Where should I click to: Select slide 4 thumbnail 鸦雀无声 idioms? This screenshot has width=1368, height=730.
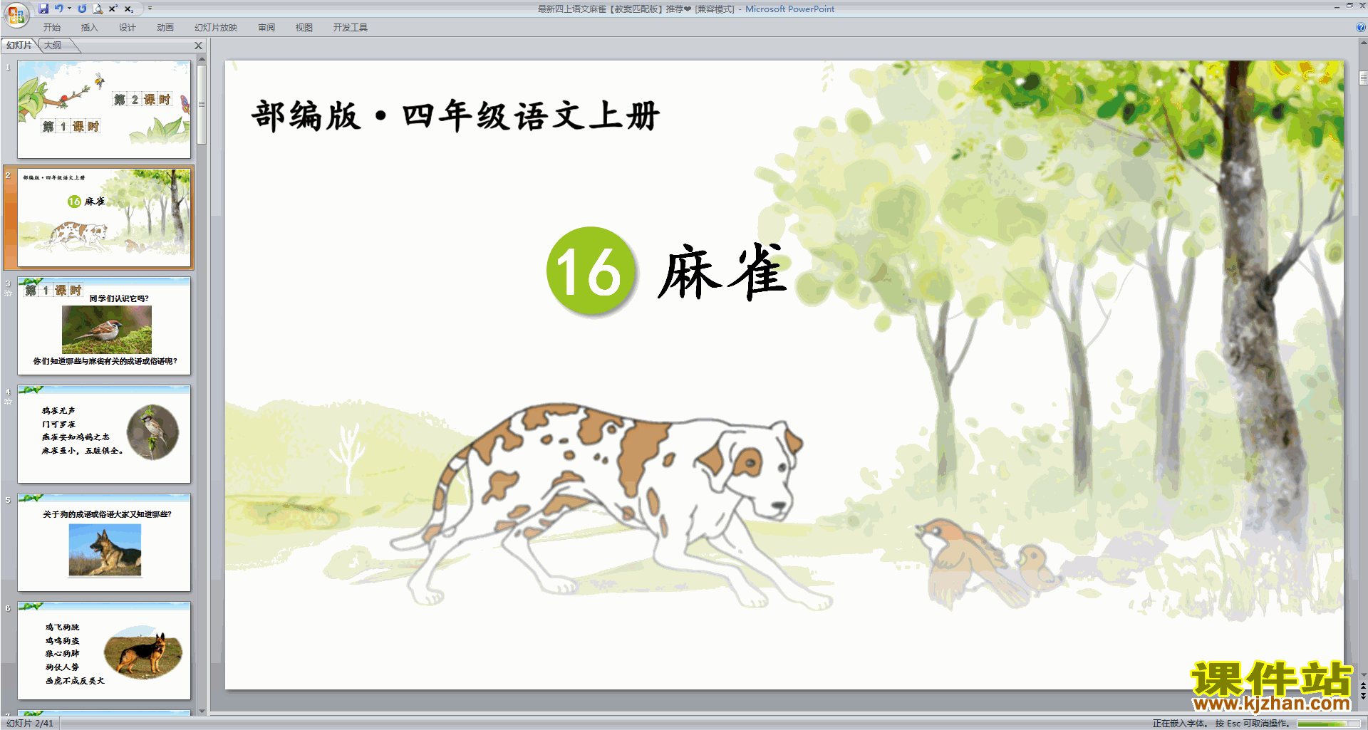coord(104,434)
